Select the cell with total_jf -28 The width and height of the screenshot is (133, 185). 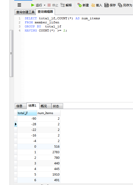click(x=27, y=124)
